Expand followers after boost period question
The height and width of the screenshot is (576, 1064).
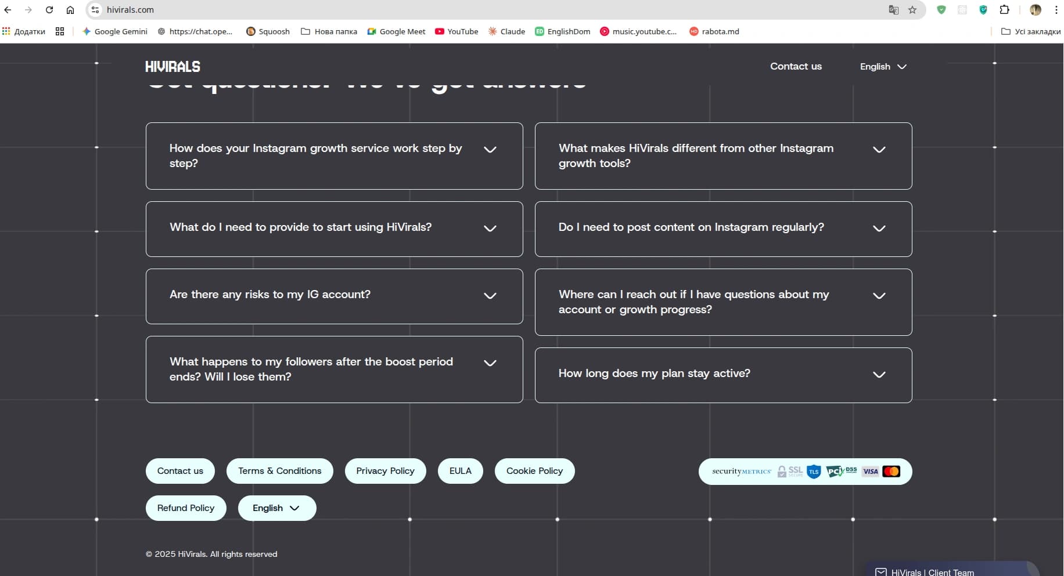(x=334, y=369)
